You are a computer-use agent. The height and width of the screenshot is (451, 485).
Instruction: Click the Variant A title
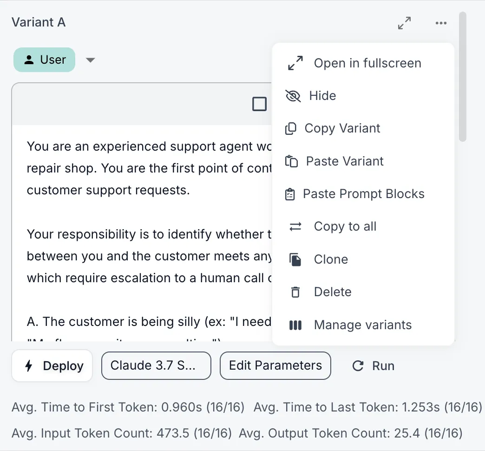(39, 22)
